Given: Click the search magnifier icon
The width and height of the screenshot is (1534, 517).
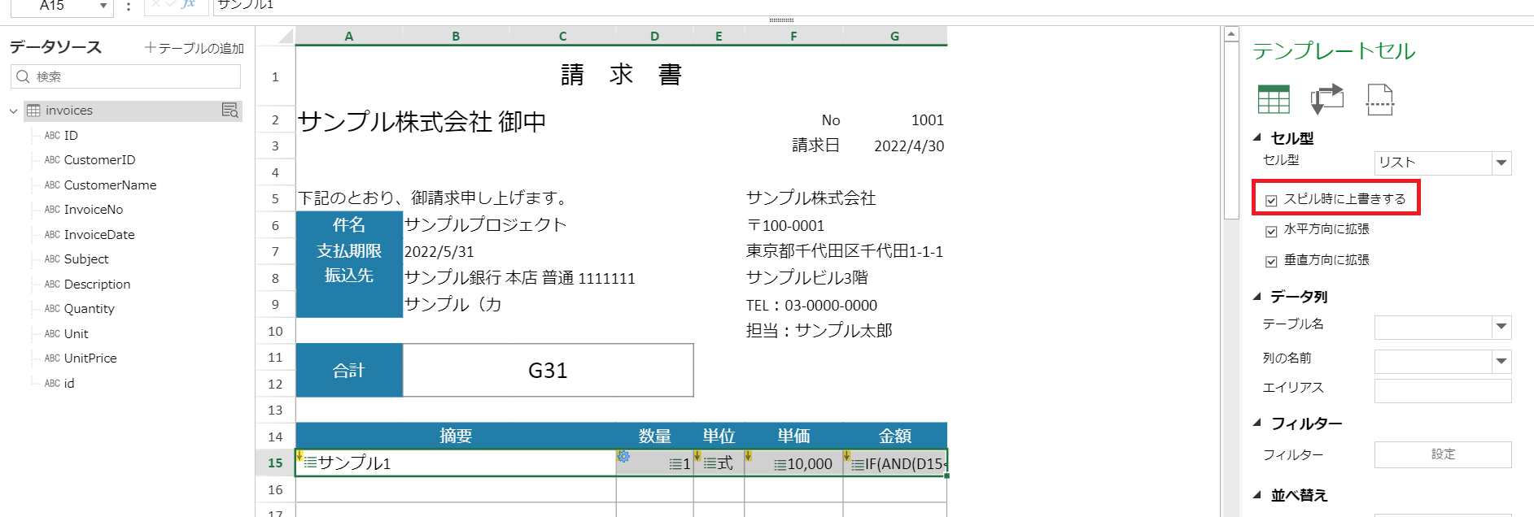Looking at the screenshot, I should pyautogui.click(x=23, y=76).
